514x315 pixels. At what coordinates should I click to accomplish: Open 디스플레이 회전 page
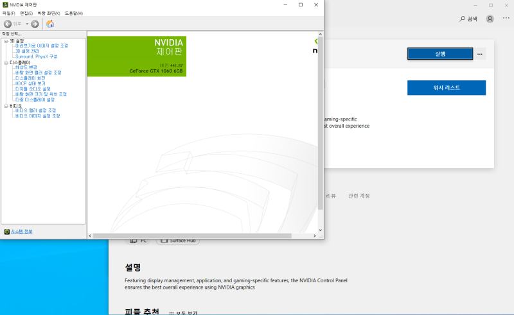click(30, 78)
